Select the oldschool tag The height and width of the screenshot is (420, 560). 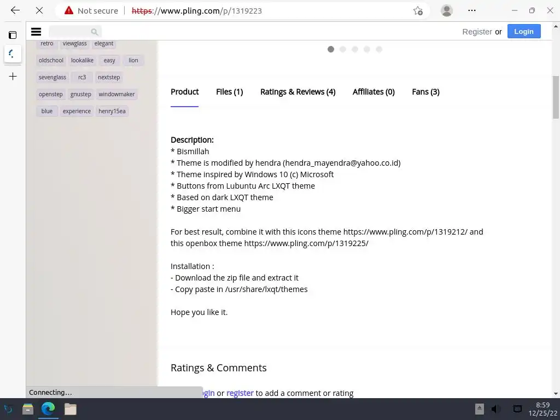(51, 60)
